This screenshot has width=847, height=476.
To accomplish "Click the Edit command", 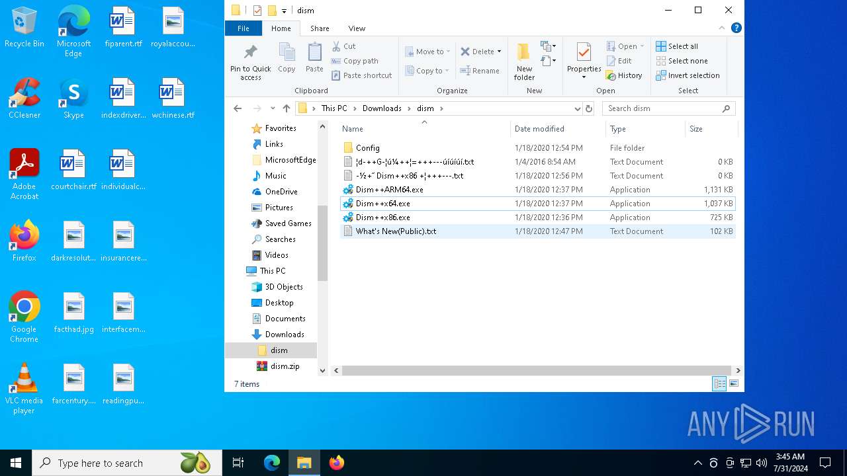I will pyautogui.click(x=619, y=61).
